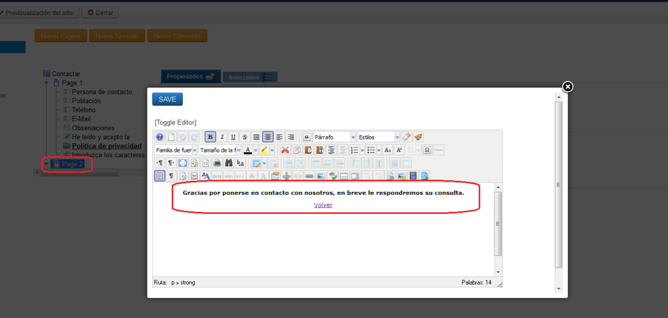Image resolution: width=668 pixels, height=318 pixels.
Task: Toggle Bold formatting
Action: pyautogui.click(x=210, y=137)
